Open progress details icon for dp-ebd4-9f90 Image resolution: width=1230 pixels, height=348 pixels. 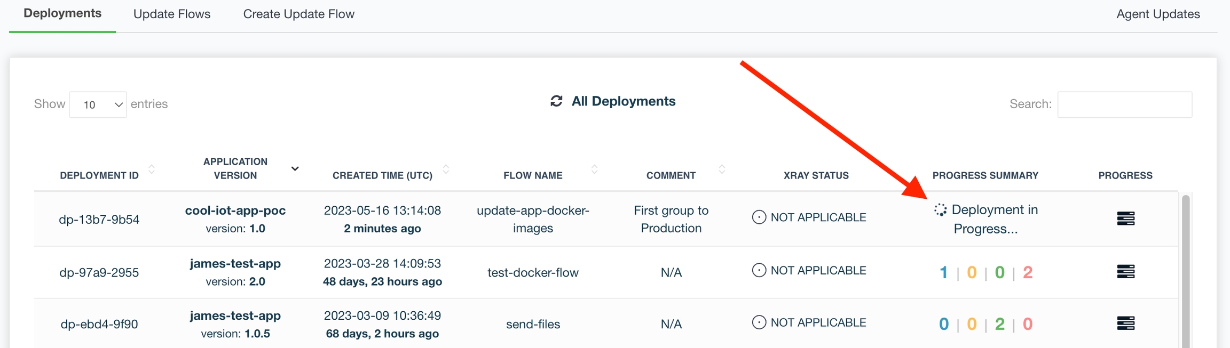pos(1125,323)
